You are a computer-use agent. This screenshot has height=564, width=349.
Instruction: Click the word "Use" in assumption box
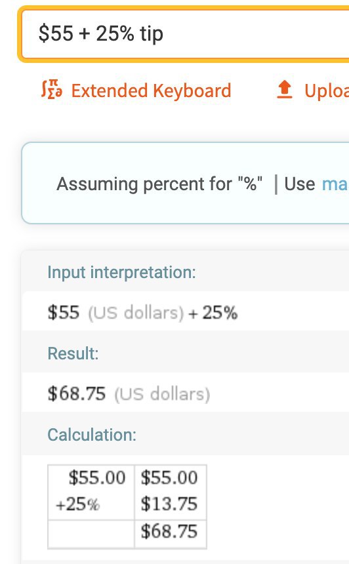click(300, 184)
